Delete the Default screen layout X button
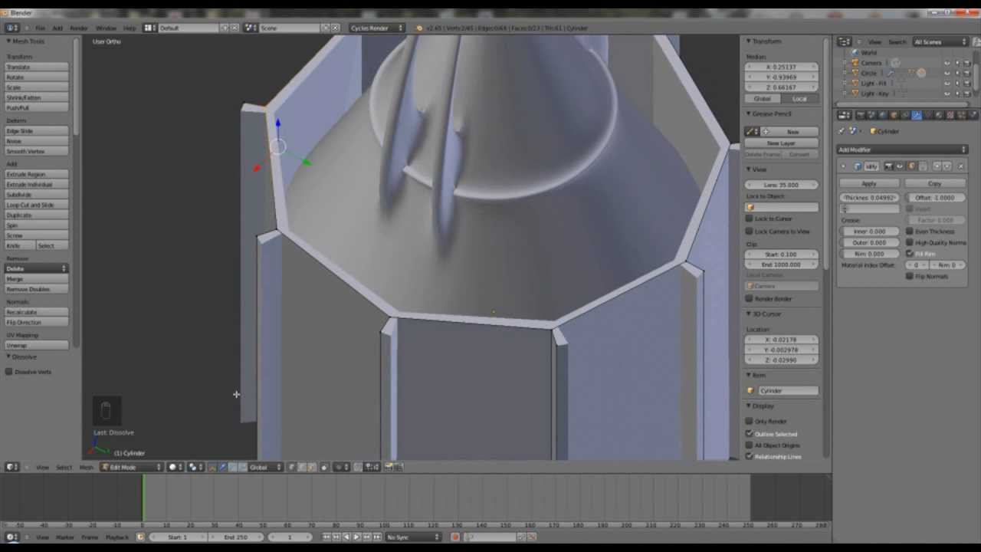The width and height of the screenshot is (981, 552). tap(234, 28)
